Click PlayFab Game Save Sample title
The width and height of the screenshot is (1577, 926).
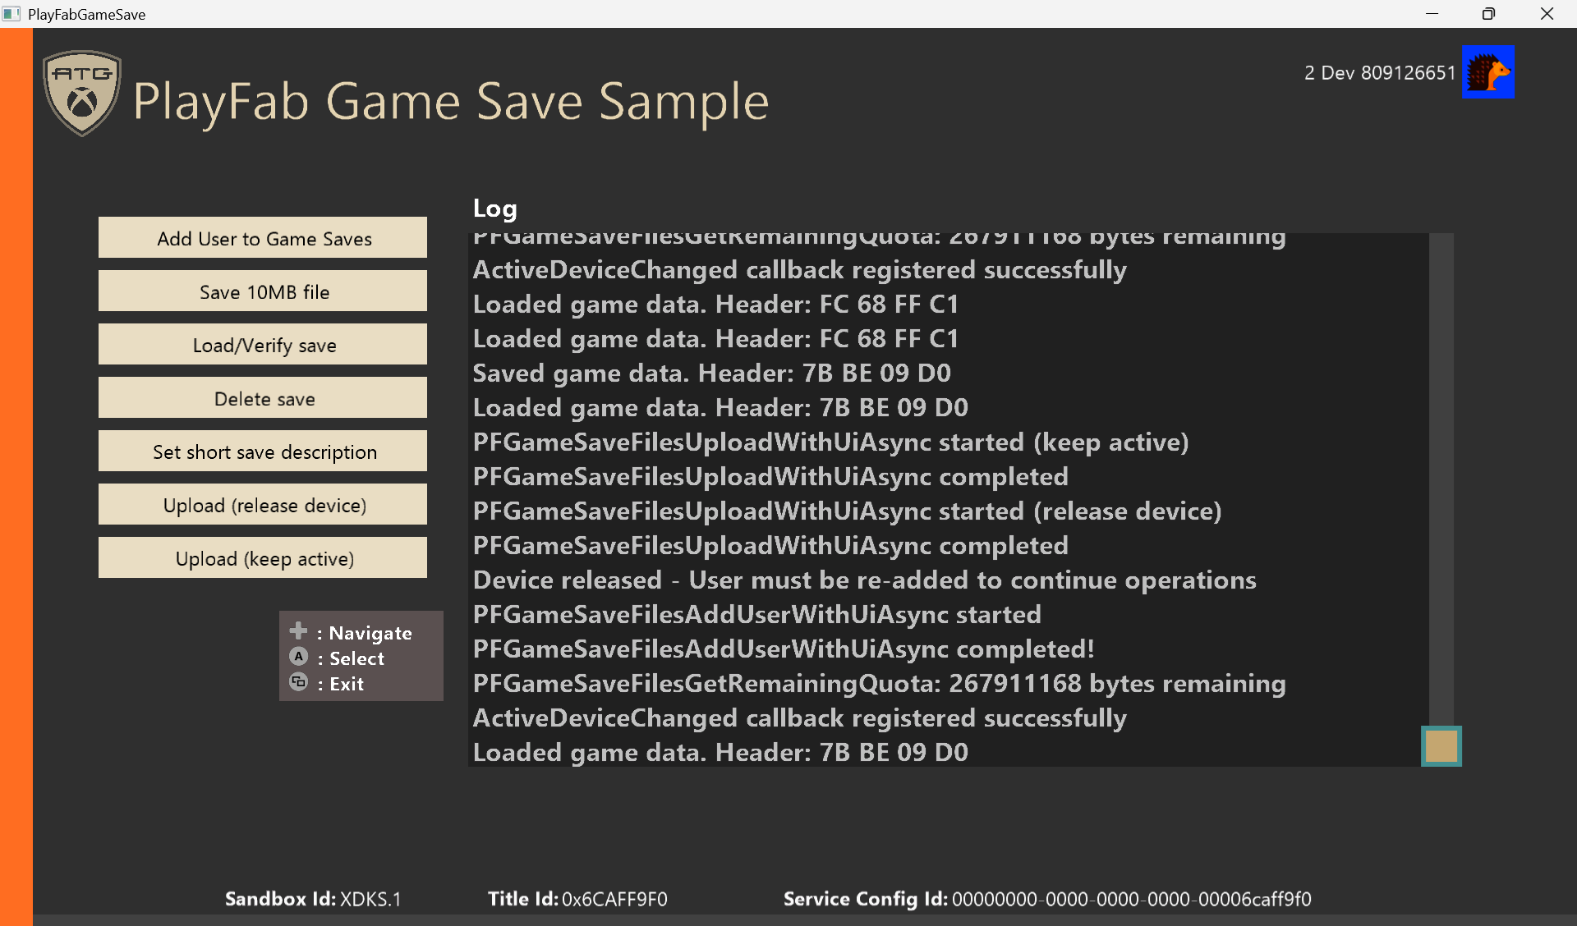pos(451,103)
